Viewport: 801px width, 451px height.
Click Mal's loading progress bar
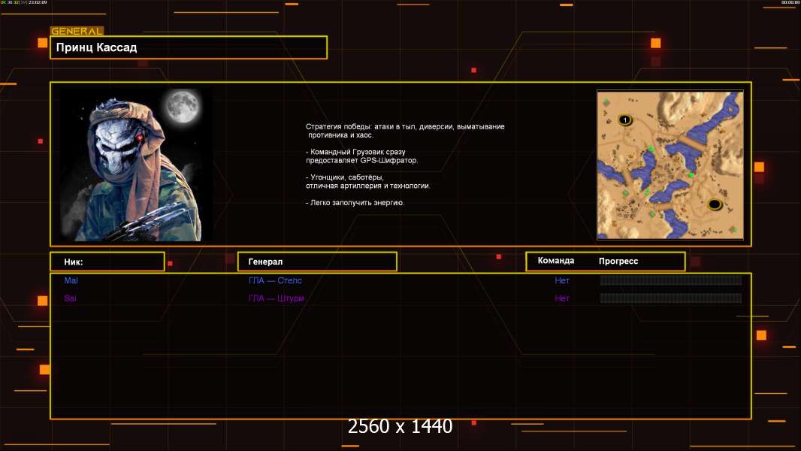tap(670, 280)
